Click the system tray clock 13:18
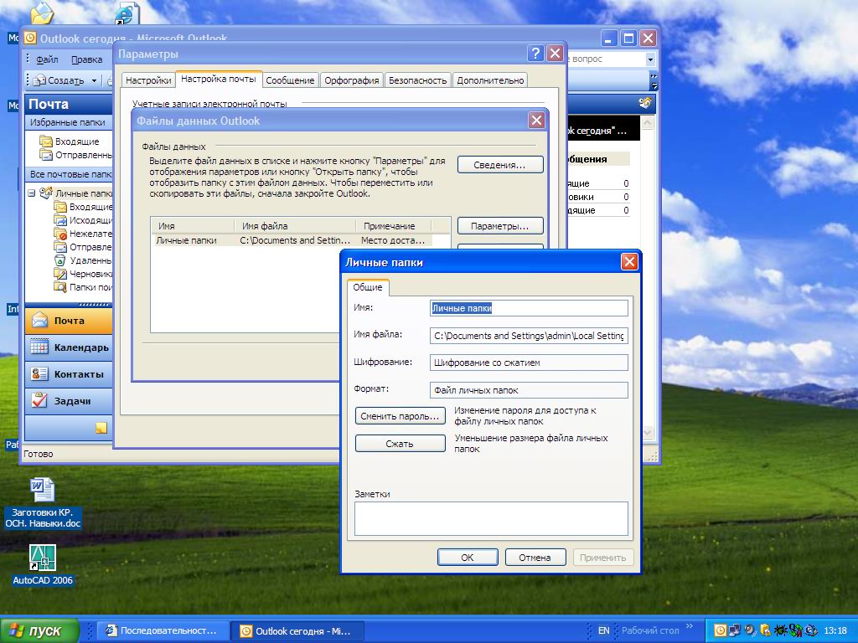858x643 pixels. point(835,631)
